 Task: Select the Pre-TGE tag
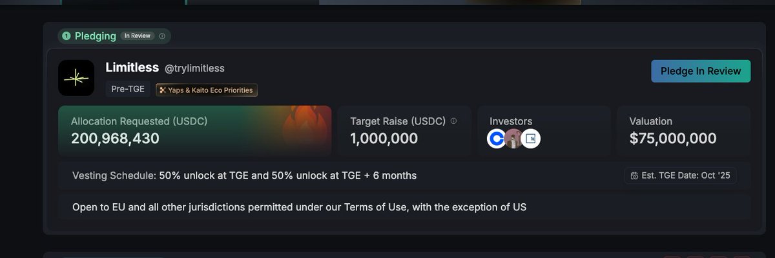127,89
